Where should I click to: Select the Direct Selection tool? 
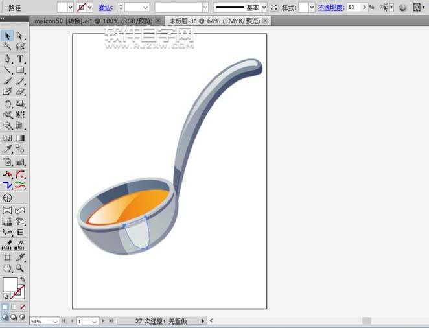tap(20, 36)
